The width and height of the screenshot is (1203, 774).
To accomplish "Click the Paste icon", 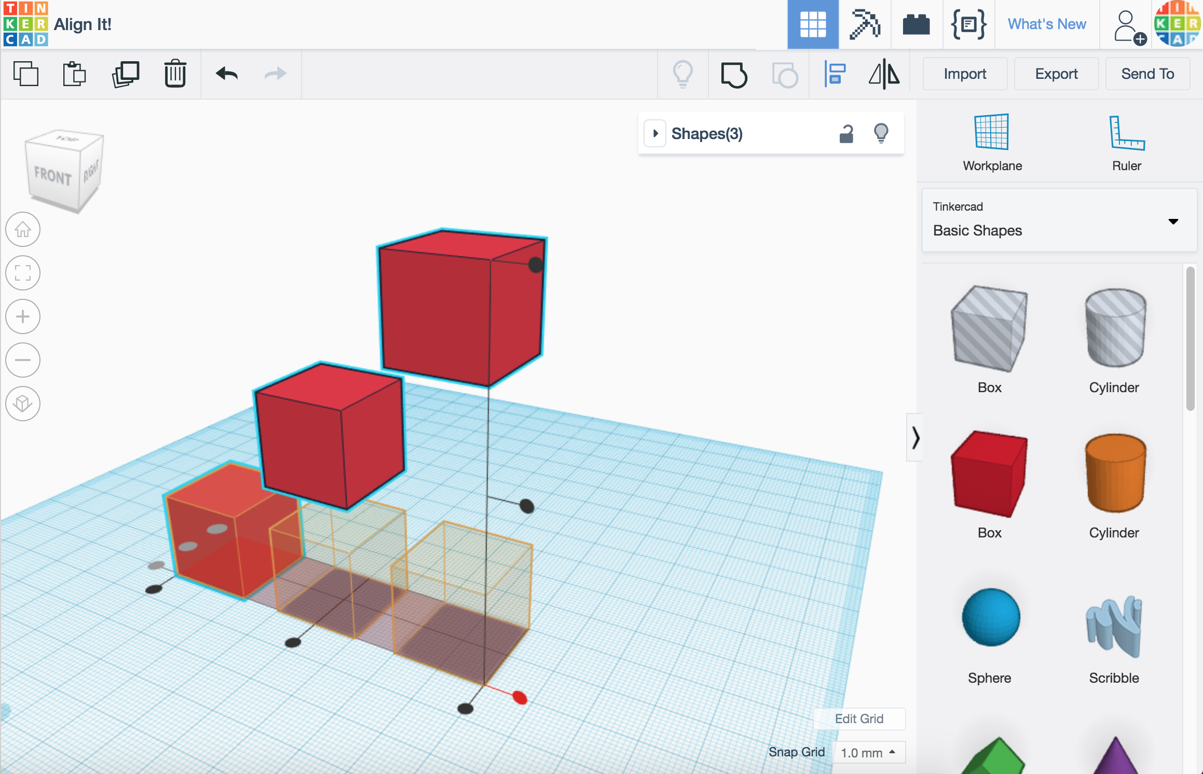I will (x=74, y=74).
